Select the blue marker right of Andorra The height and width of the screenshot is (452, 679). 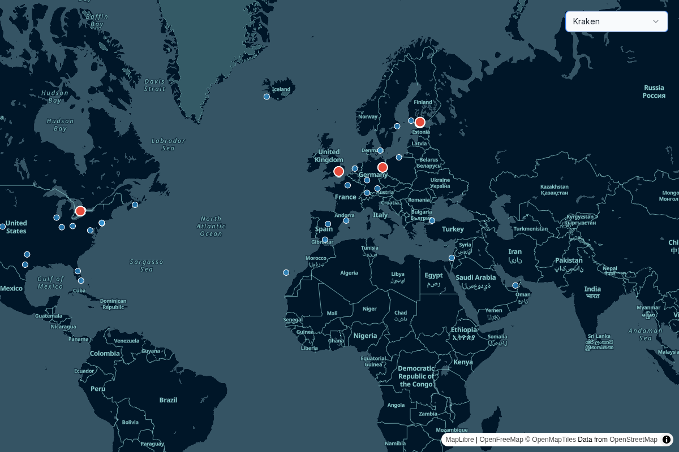coord(346,220)
